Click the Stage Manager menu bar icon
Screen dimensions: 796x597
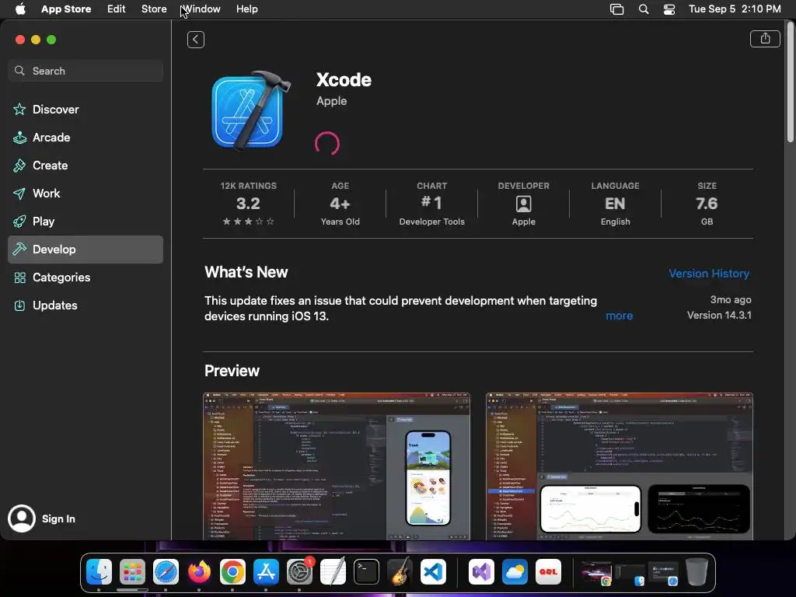pos(616,9)
